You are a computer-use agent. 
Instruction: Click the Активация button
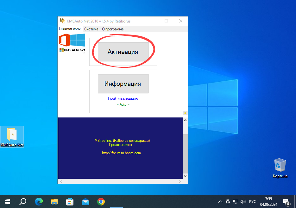coord(123,52)
